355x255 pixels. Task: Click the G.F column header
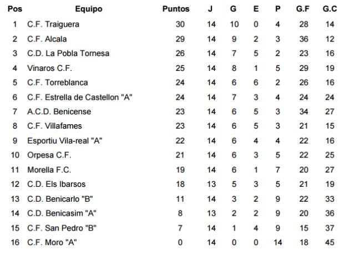click(303, 9)
